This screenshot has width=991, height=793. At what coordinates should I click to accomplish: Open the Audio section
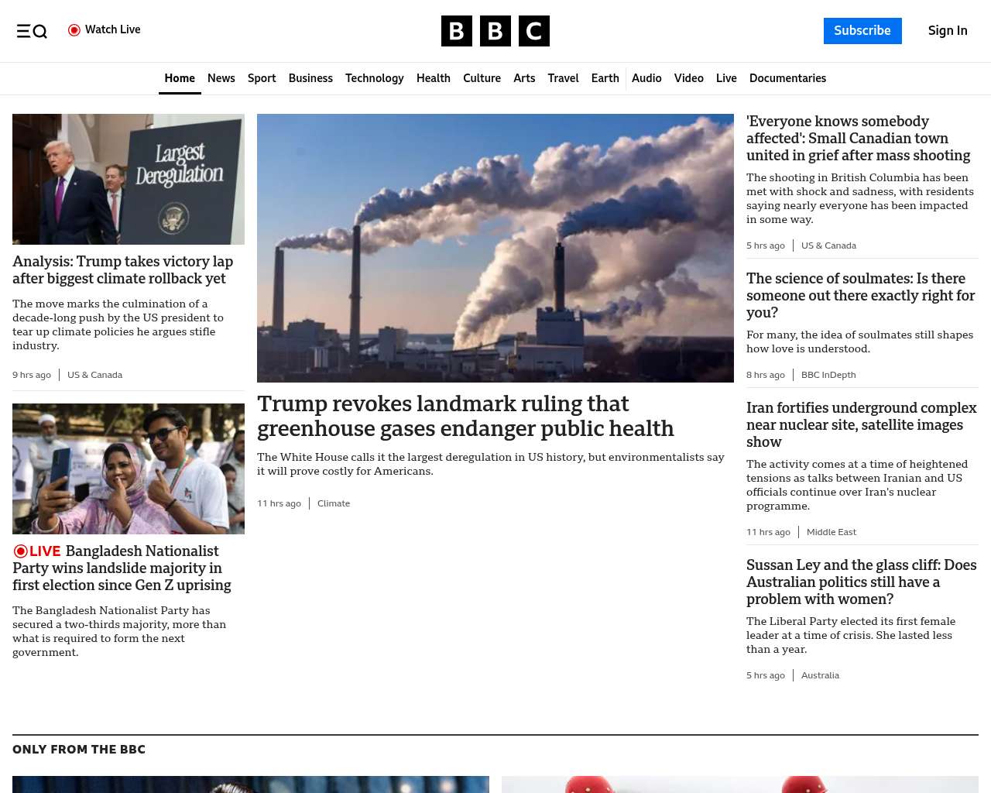646,78
